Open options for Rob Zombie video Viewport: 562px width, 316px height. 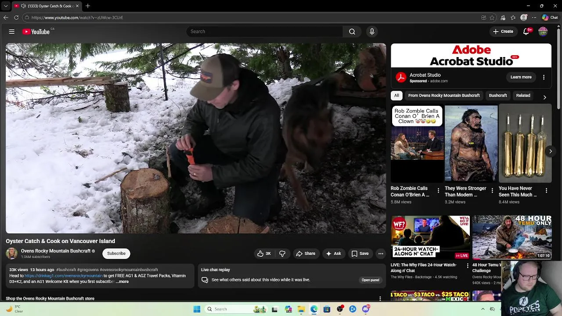click(x=438, y=190)
